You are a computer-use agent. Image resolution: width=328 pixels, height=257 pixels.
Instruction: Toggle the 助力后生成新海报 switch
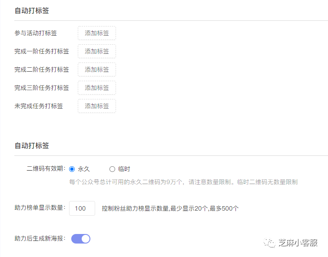click(x=81, y=239)
